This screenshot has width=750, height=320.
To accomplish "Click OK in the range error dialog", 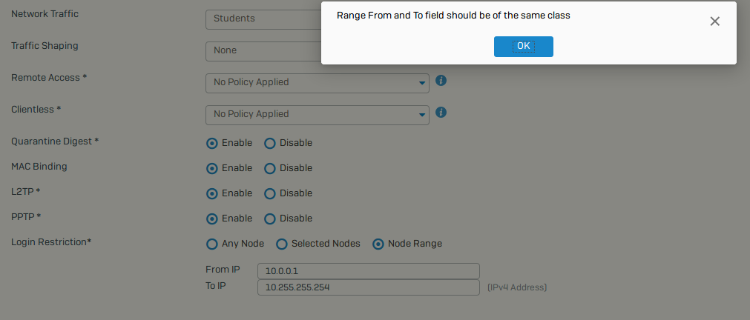I will (x=523, y=47).
